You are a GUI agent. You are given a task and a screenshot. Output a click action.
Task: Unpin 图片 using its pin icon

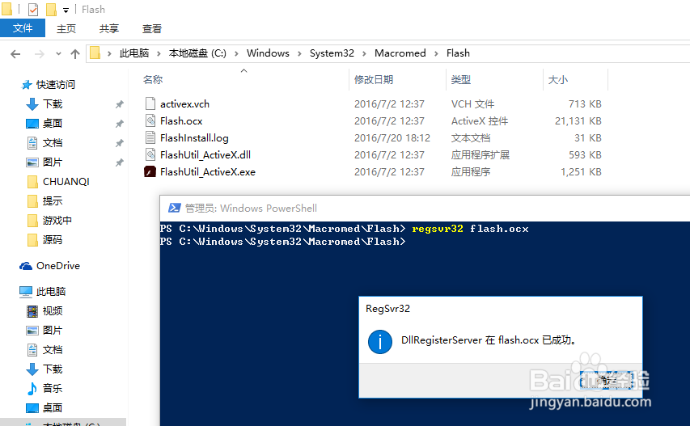(119, 162)
